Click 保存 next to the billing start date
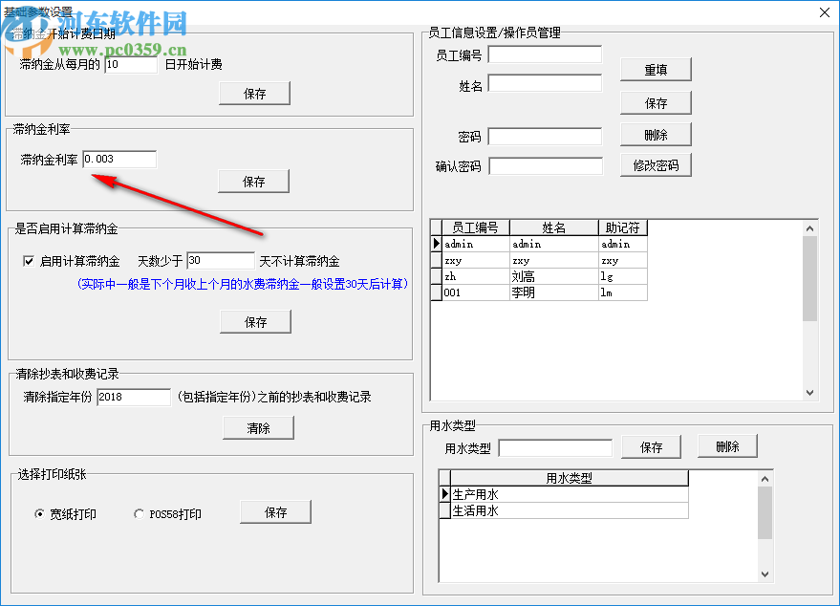This screenshot has height=606, width=840. [254, 93]
